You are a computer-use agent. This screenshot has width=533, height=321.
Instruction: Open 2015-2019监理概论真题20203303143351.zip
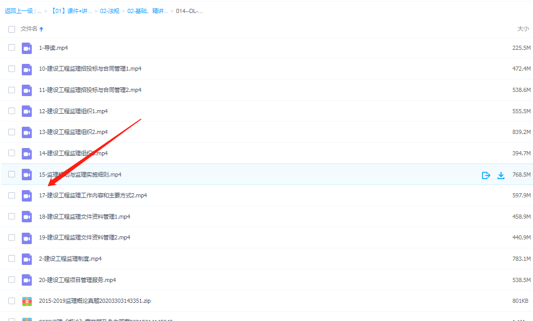point(95,301)
